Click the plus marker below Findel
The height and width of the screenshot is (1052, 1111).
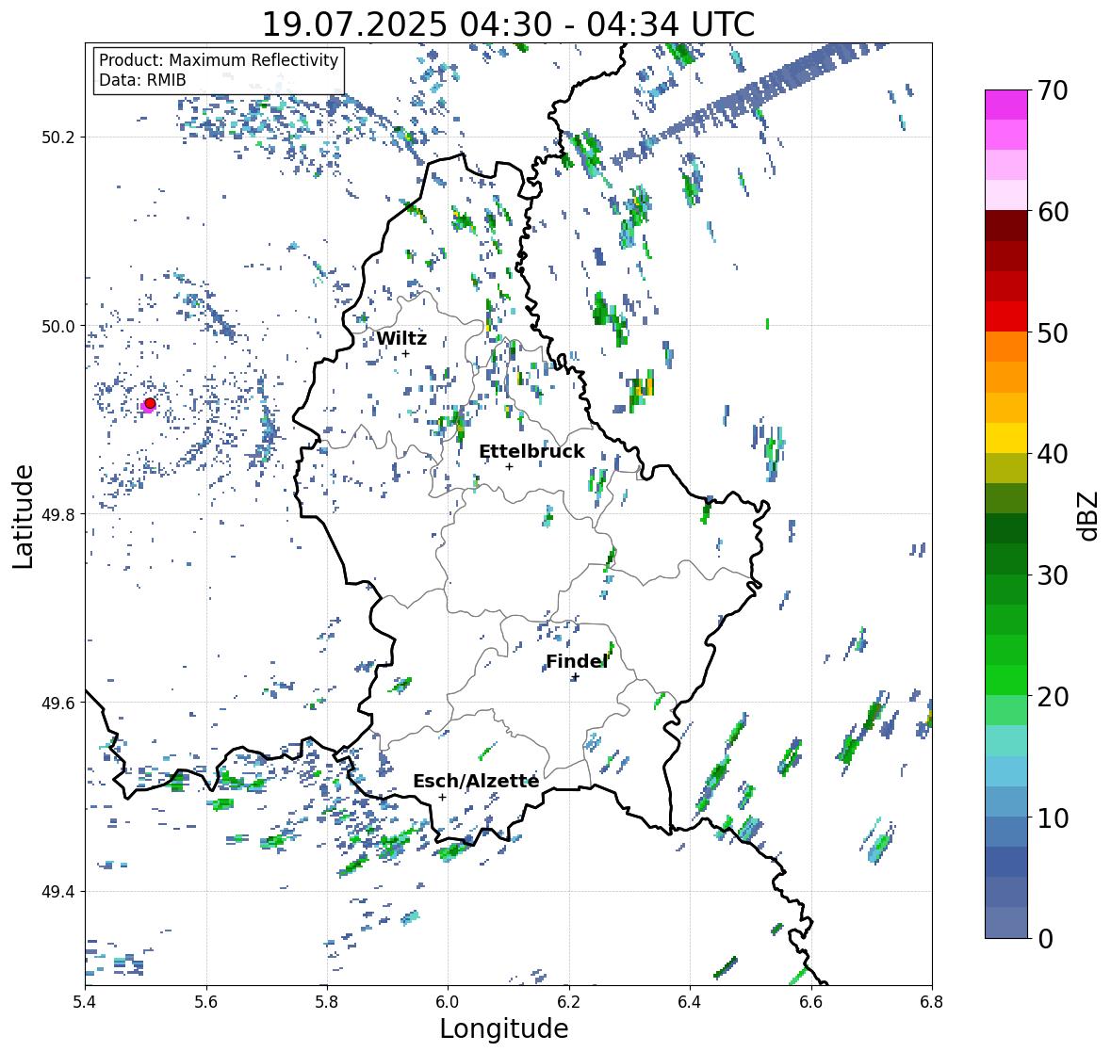point(576,677)
